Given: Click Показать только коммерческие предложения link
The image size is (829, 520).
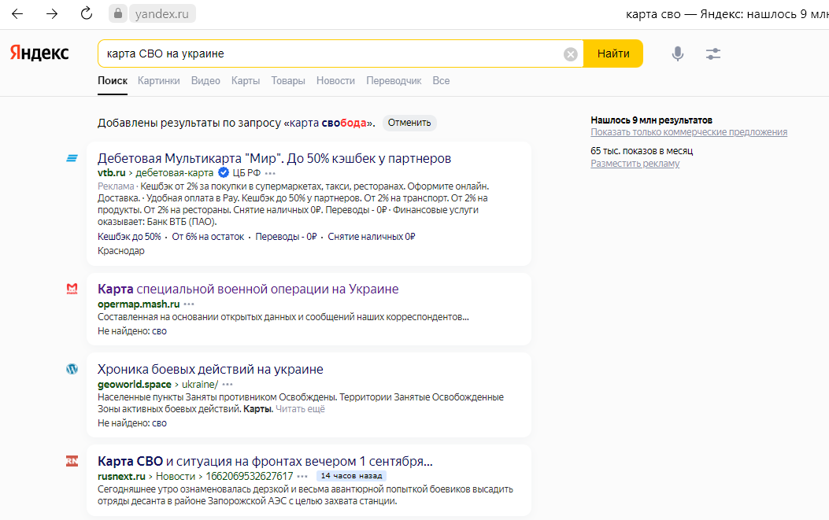Looking at the screenshot, I should [689, 132].
